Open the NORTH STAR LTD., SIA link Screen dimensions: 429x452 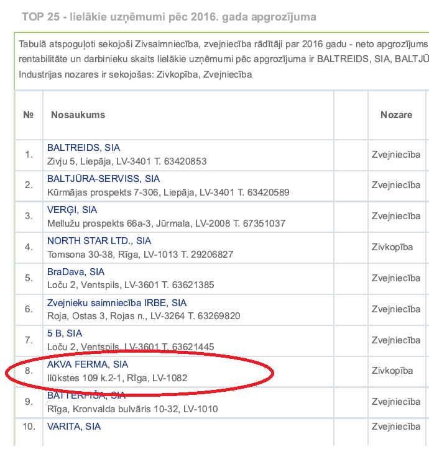click(99, 241)
